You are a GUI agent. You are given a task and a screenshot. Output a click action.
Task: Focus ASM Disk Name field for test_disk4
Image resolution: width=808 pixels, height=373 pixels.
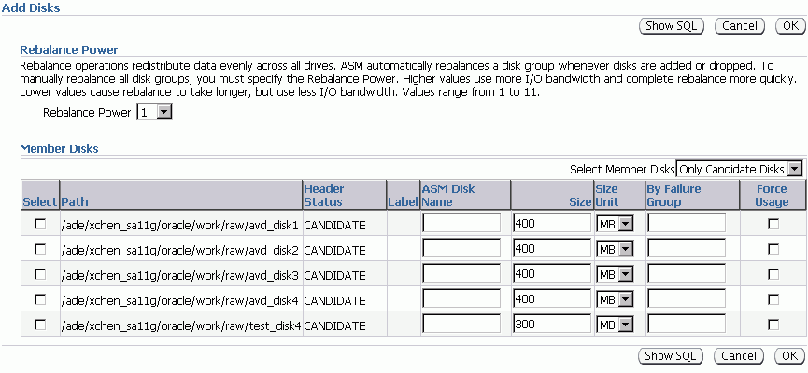(461, 325)
